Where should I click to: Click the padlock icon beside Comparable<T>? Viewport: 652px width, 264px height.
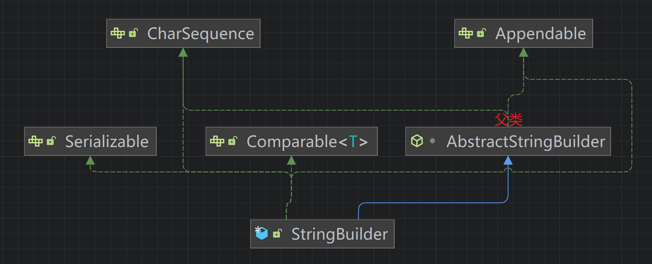(232, 141)
